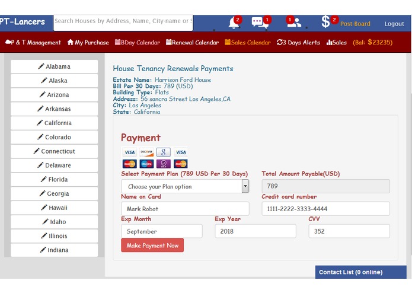
Task: Click the Harrison Ford House estate name
Action: [183, 79]
